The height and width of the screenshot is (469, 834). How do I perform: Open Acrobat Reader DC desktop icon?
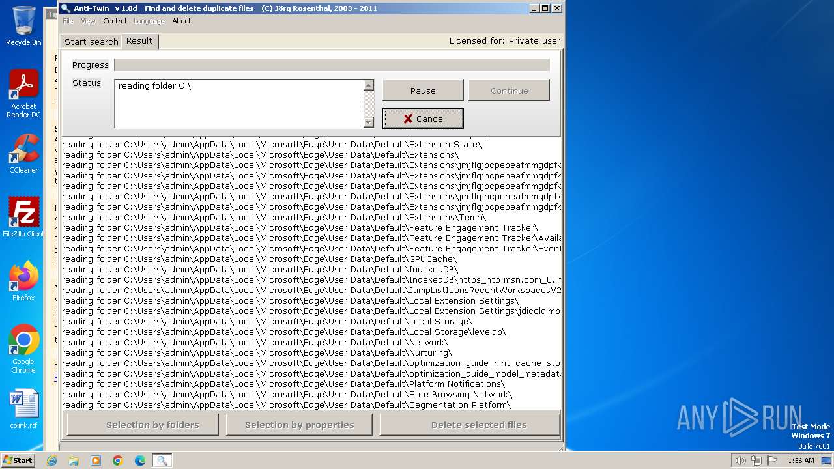click(x=23, y=94)
